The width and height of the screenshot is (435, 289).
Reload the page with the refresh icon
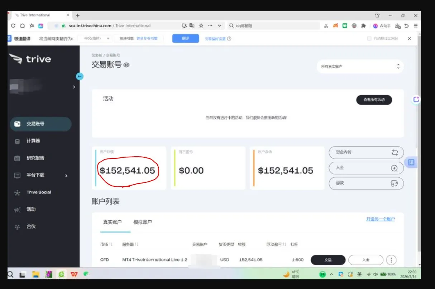point(13,26)
